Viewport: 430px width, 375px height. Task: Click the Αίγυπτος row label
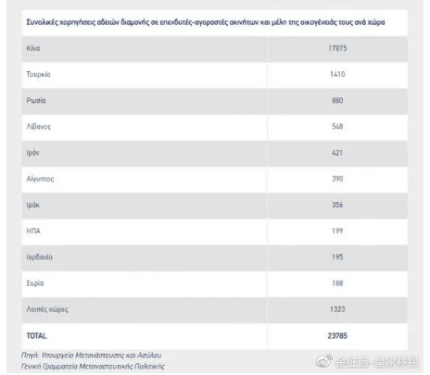click(x=40, y=179)
